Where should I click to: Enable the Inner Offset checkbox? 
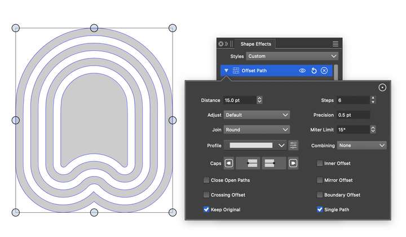[320, 163]
